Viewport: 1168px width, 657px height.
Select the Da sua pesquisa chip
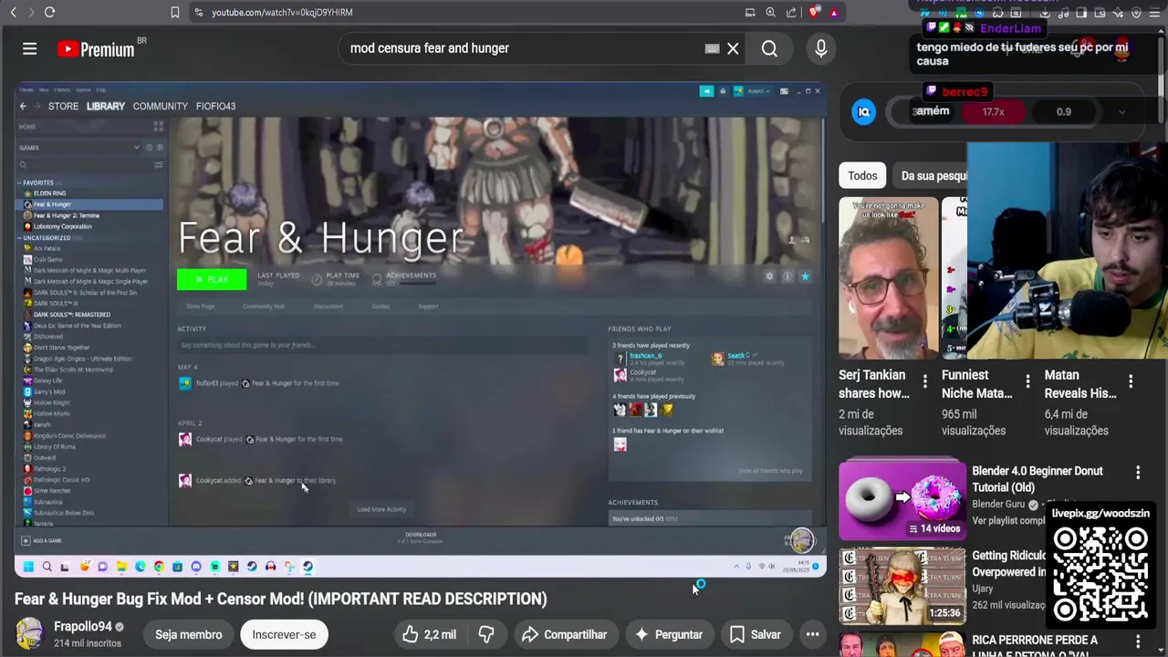(933, 176)
